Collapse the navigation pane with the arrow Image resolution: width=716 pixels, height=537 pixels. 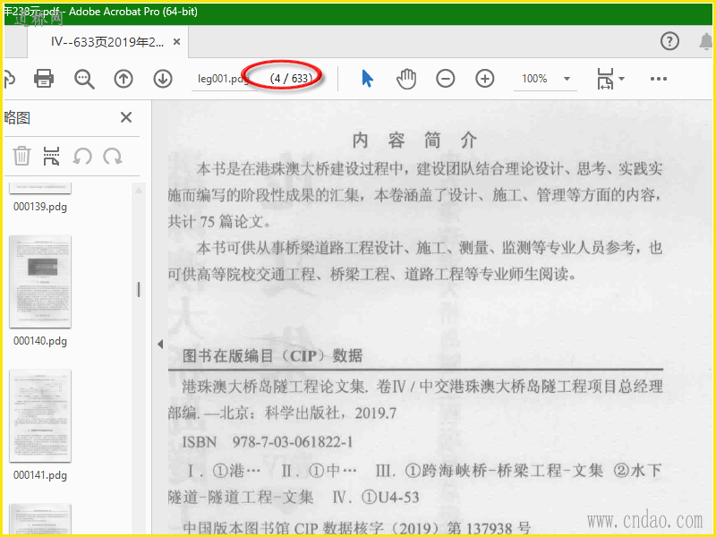[160, 344]
